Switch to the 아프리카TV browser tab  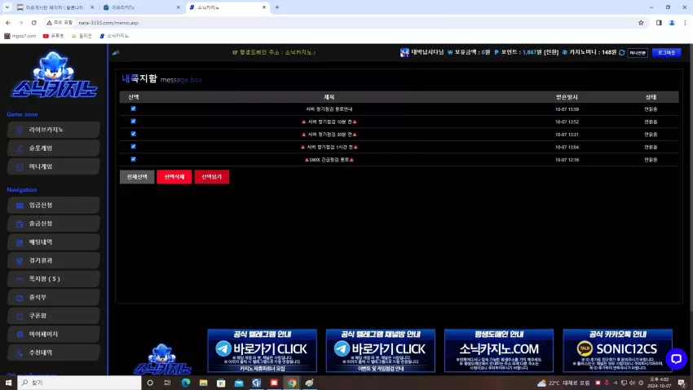(141, 7)
